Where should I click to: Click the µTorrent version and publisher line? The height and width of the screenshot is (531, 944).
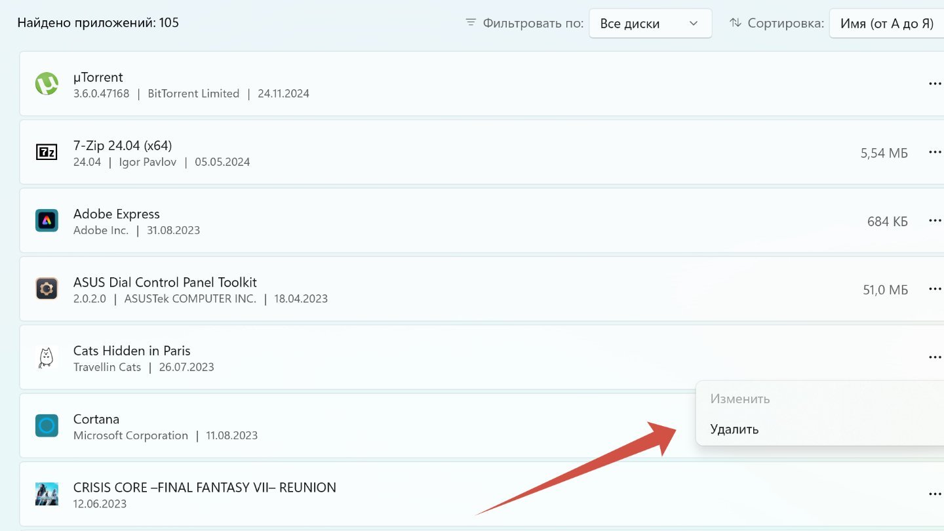[191, 94]
